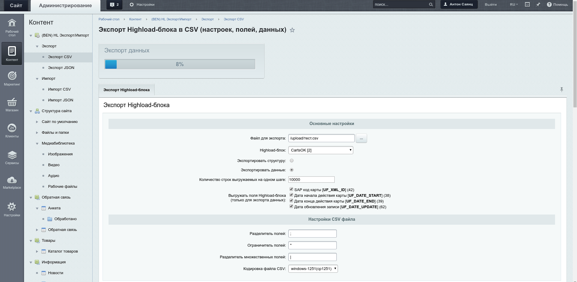
Task: Add page to favorites star icon
Action: point(292,30)
